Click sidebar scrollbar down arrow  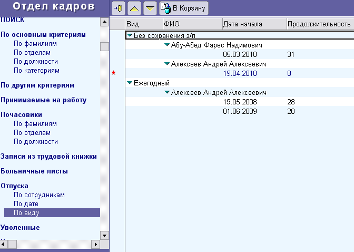click(104, 236)
